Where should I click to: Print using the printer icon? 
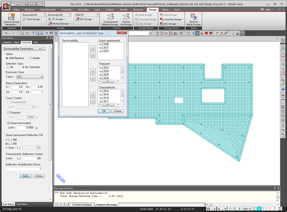(31, 4)
